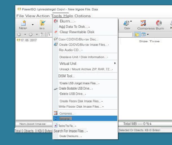
Task: Click the disc icon beside Copy CD/DVD/Blu-ray
Action: (56, 39)
